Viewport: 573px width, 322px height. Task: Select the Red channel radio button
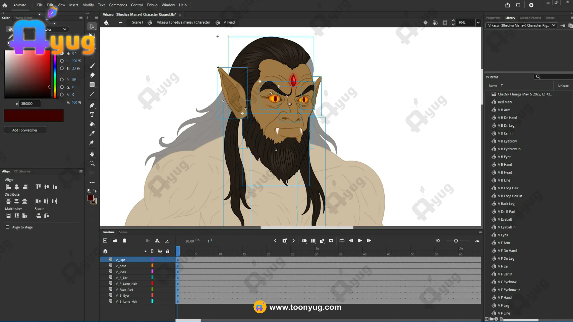click(x=62, y=80)
